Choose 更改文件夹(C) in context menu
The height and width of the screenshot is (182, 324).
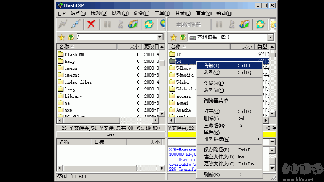point(229,164)
